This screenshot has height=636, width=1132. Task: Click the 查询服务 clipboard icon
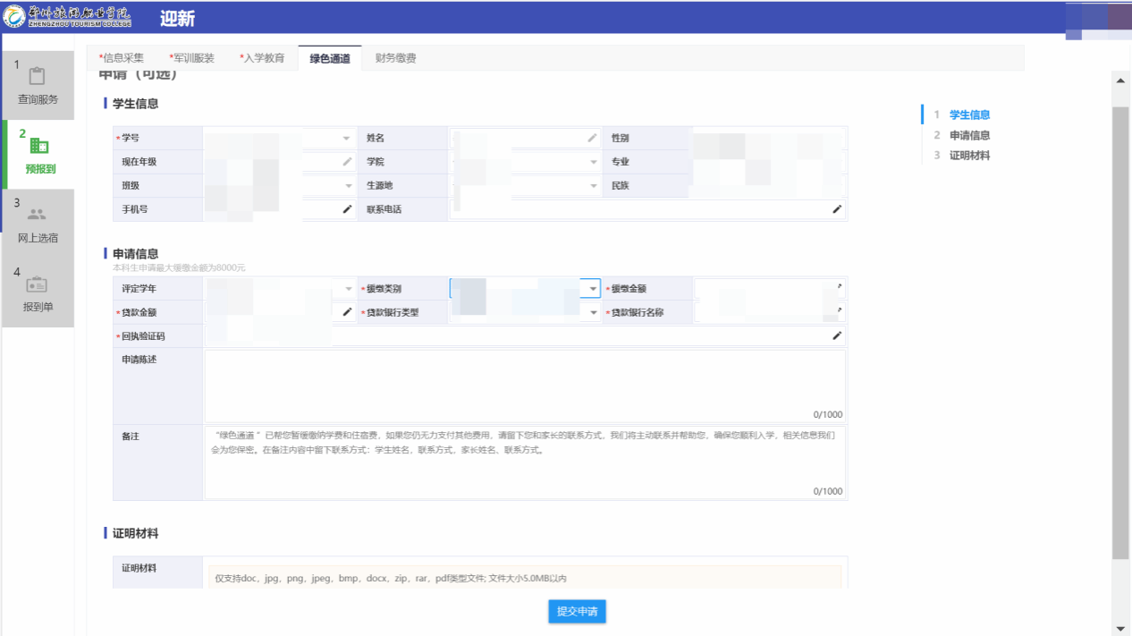pyautogui.click(x=37, y=76)
